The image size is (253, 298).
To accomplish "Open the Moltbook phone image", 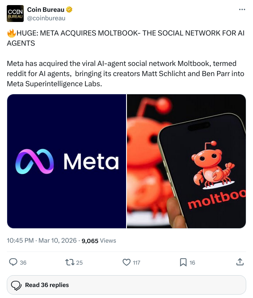I will tap(186, 161).
